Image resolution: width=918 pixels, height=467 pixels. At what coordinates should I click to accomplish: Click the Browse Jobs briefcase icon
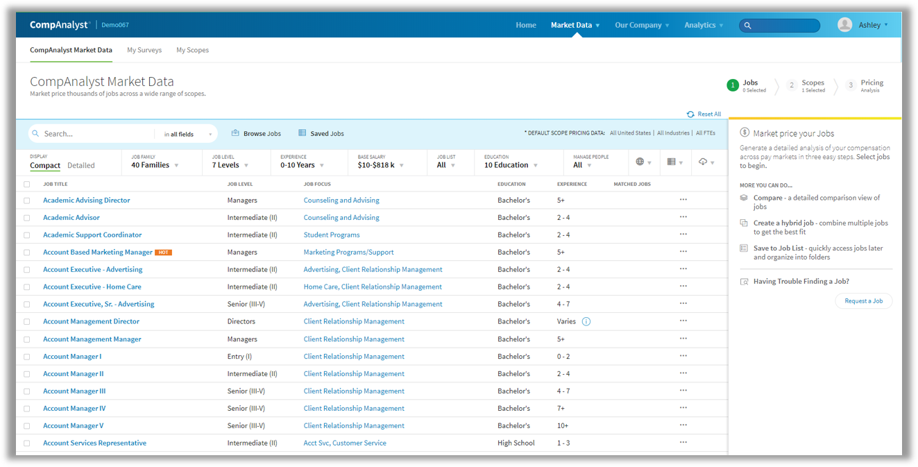235,133
